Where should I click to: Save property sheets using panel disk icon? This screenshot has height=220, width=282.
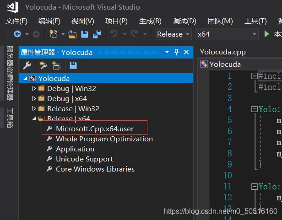[73, 65]
